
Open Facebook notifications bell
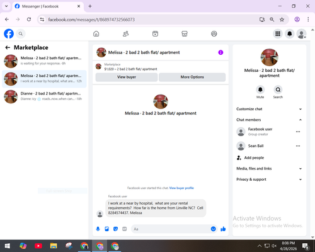tap(290, 33)
